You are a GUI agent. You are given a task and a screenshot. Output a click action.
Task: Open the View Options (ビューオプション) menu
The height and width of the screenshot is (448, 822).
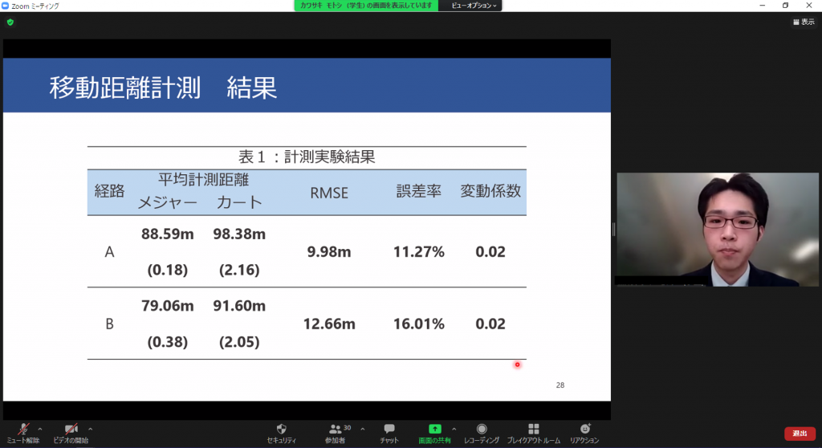[x=474, y=5]
